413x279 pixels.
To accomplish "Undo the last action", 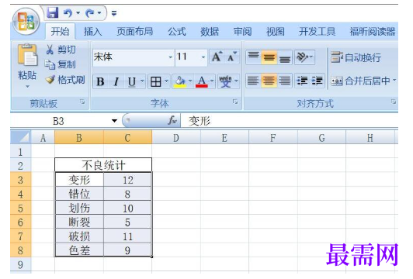I will [68, 12].
